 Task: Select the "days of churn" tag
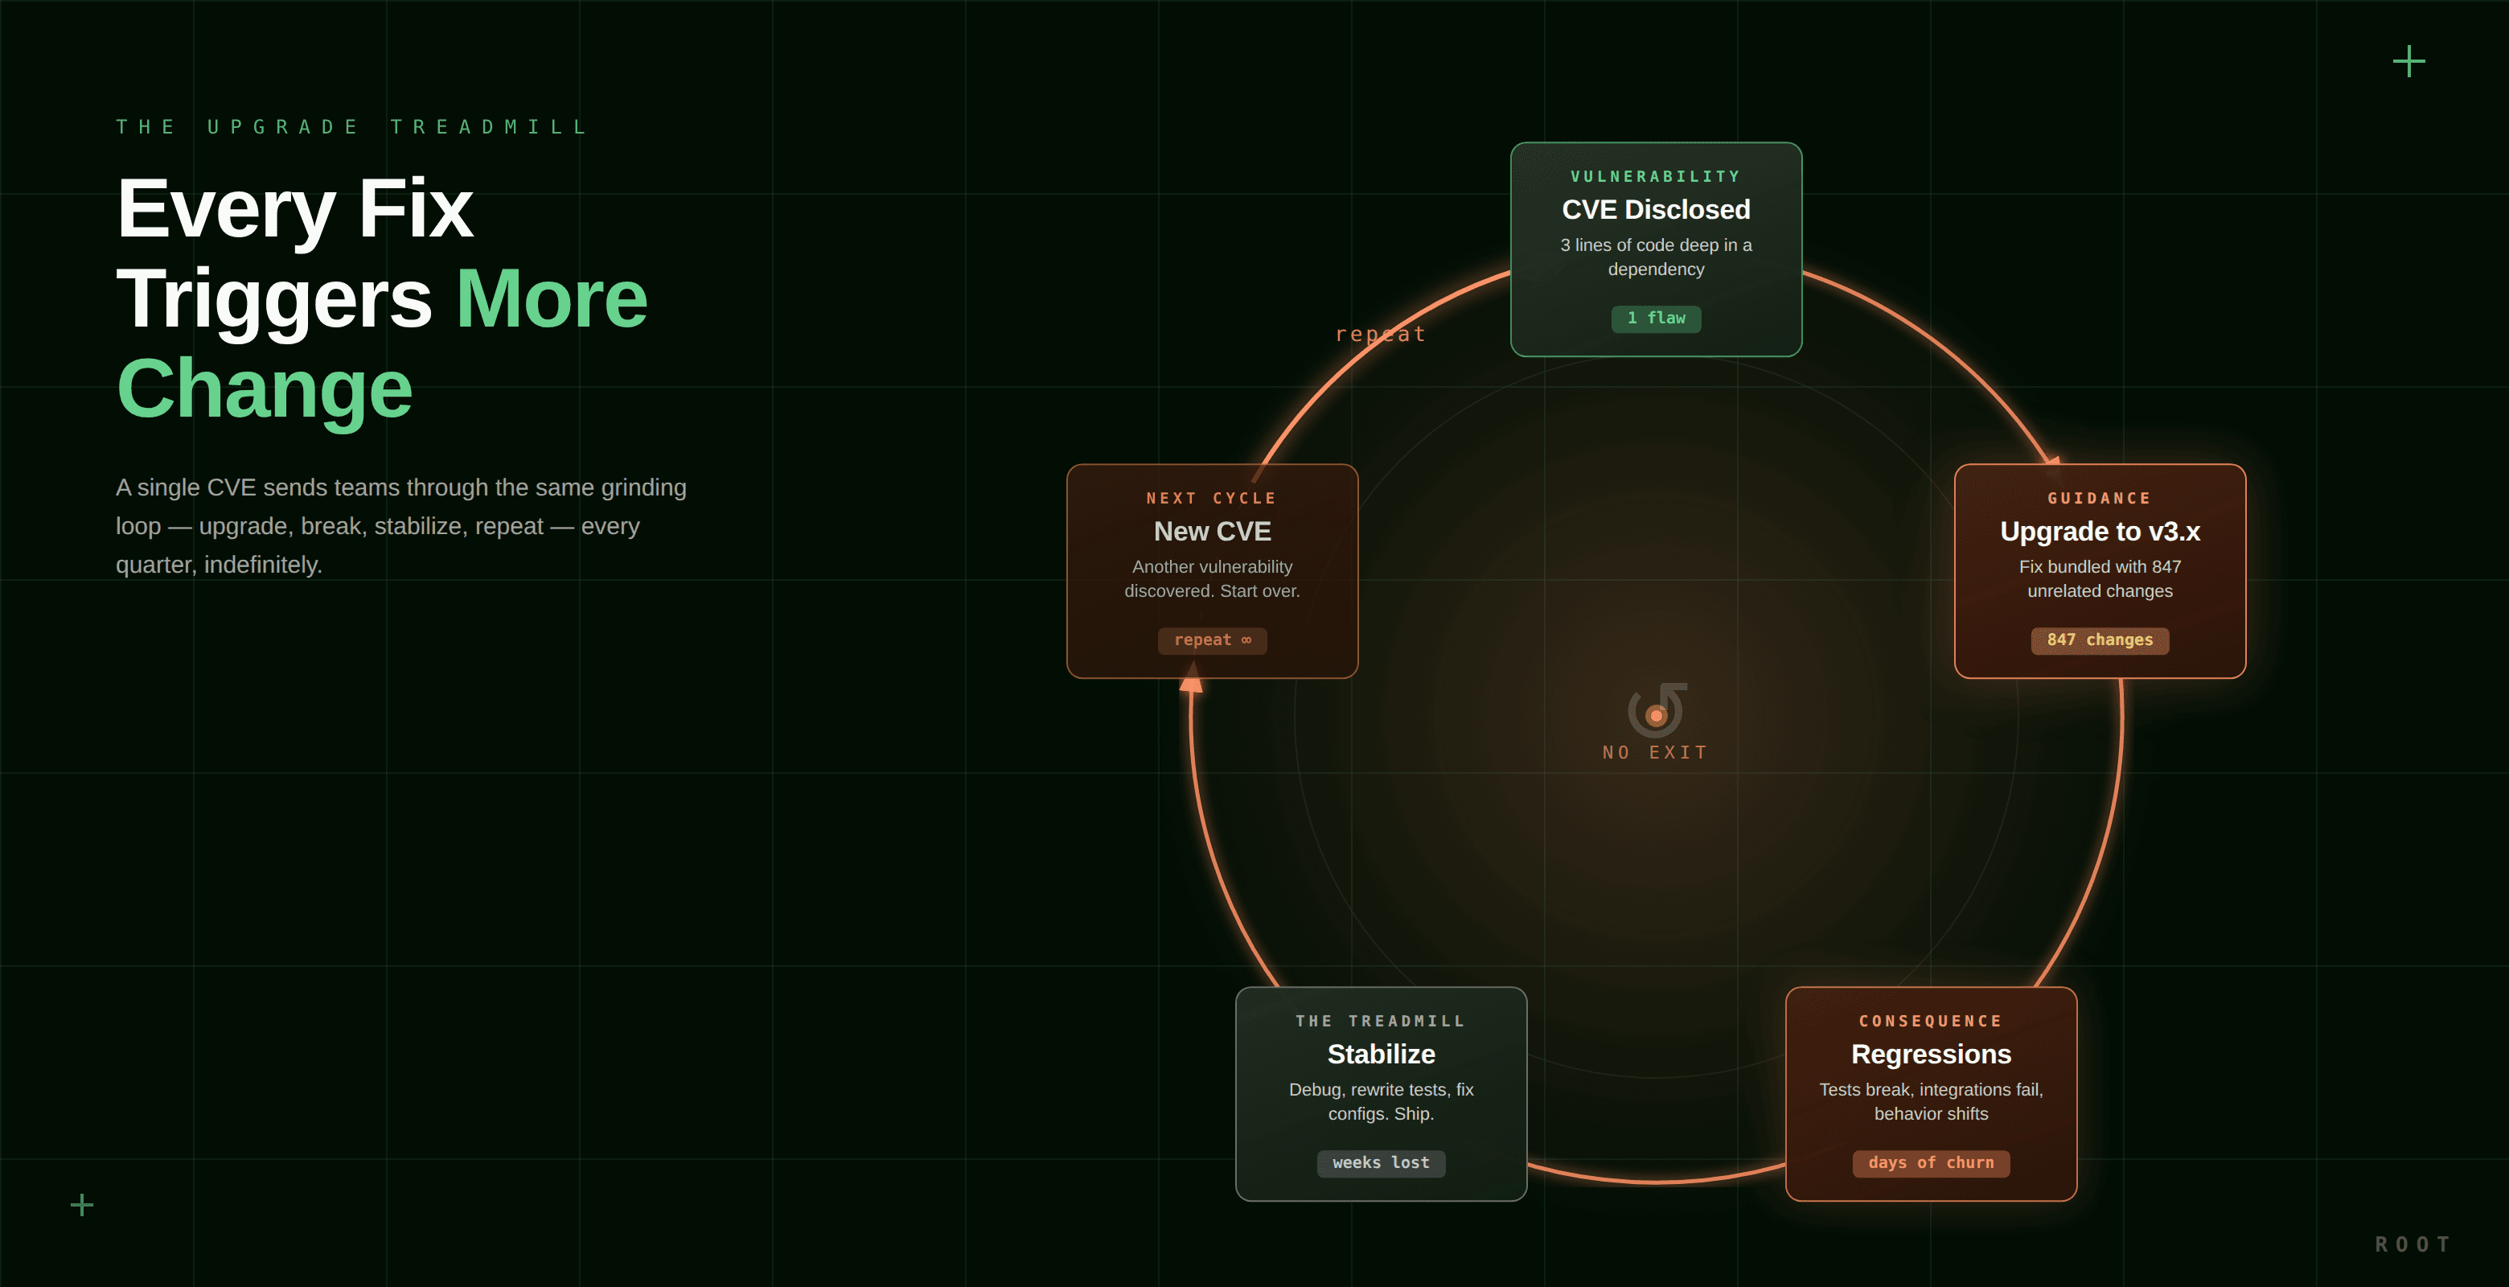tap(1931, 1163)
